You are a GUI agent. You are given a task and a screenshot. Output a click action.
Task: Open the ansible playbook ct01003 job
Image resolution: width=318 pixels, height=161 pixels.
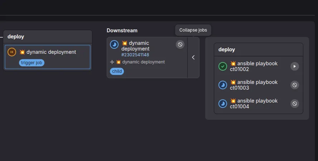coord(254,85)
